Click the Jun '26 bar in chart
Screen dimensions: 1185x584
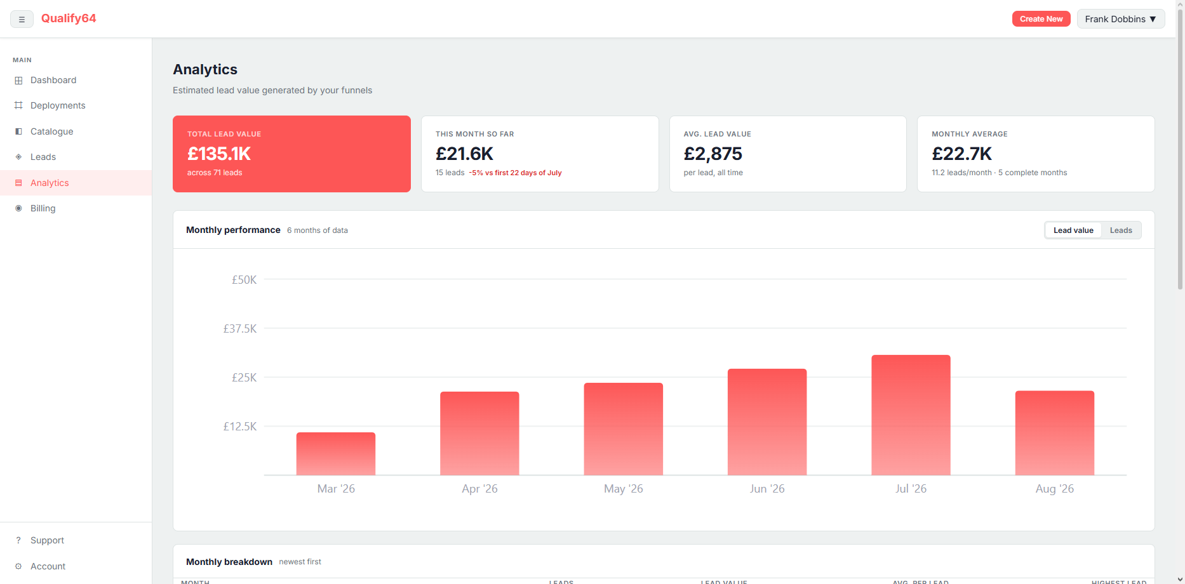click(767, 422)
